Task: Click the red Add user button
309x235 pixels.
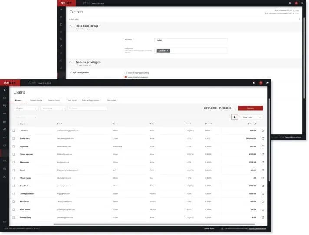Action: (x=250, y=108)
